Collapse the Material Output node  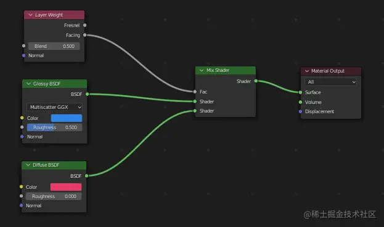pyautogui.click(x=307, y=71)
